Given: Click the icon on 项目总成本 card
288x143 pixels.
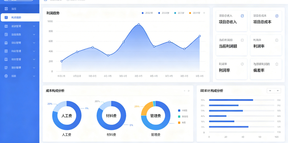Looking at the screenshot, I should (277, 16).
